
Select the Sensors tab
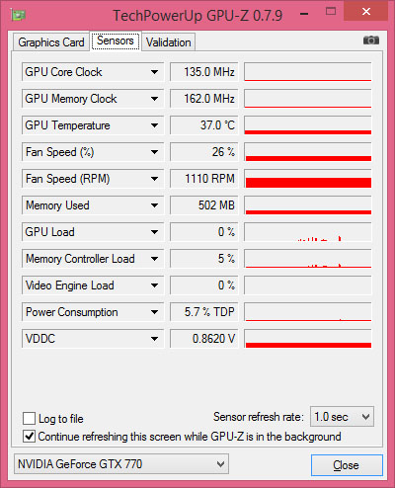(x=116, y=41)
